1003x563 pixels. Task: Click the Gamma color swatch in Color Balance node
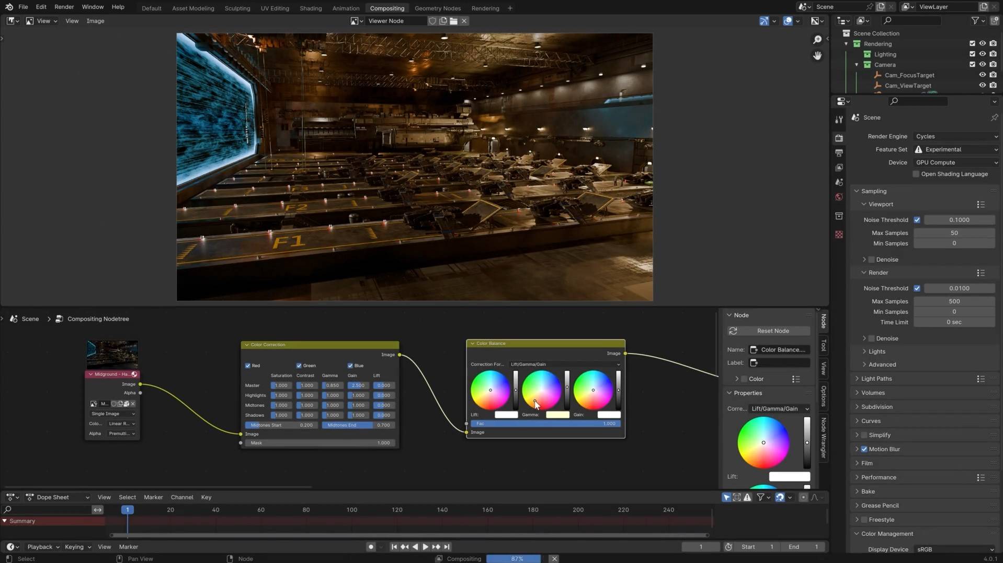pyautogui.click(x=557, y=415)
